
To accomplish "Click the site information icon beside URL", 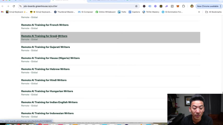I will (20, 6).
